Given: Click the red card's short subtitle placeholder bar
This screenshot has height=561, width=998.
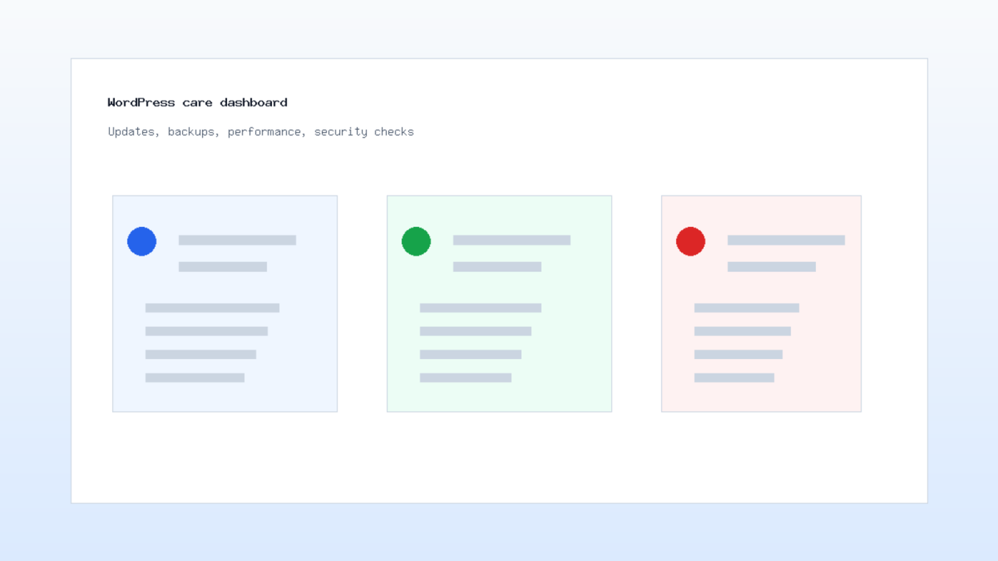Looking at the screenshot, I should (x=772, y=267).
